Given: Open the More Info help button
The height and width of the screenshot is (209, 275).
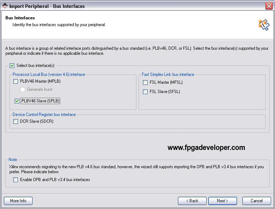Looking at the screenshot, I should (x=18, y=201).
